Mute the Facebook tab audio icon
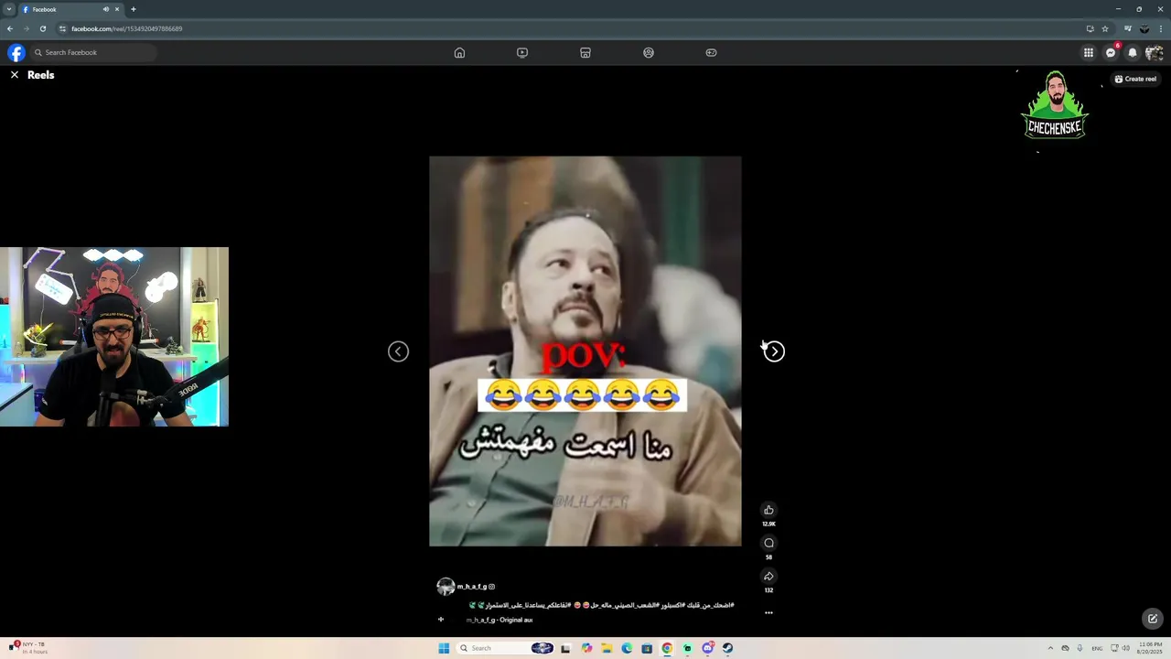This screenshot has width=1171, height=659. click(106, 9)
